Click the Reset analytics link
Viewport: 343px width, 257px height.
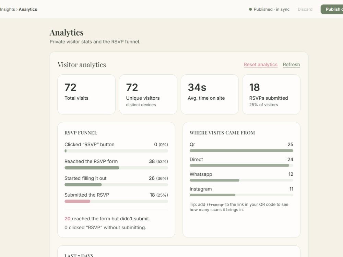coord(261,65)
